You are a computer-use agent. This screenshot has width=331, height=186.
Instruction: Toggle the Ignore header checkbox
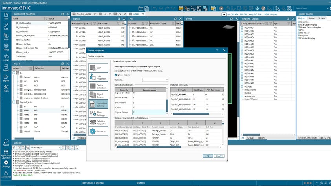(x=115, y=75)
